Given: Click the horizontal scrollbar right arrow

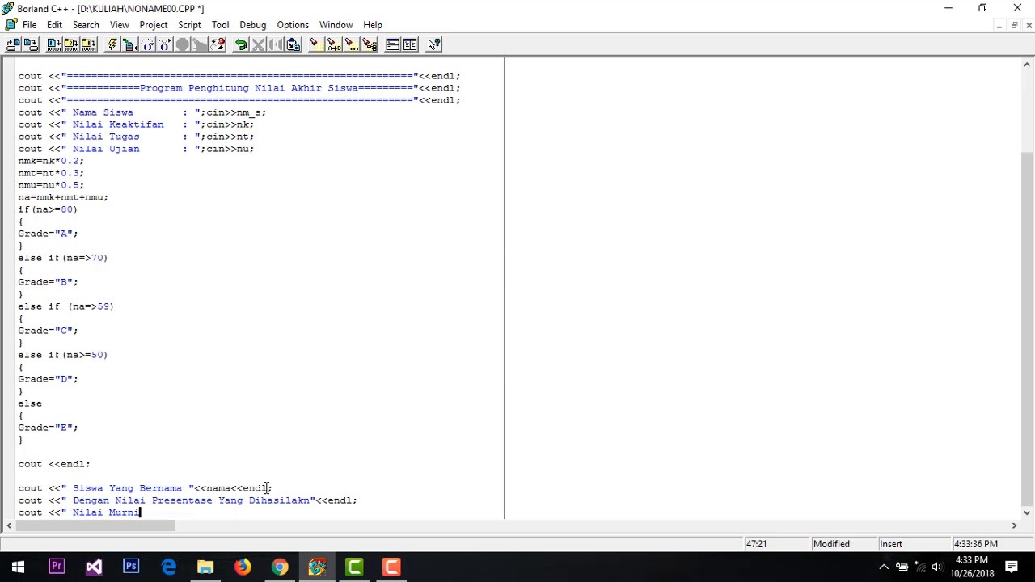Looking at the screenshot, I should tap(1014, 525).
